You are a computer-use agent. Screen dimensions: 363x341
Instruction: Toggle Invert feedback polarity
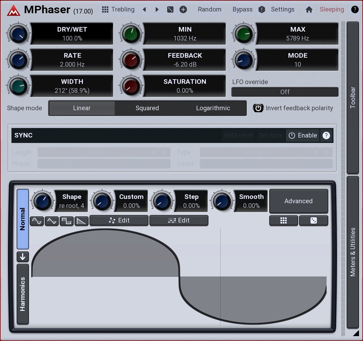coord(258,108)
